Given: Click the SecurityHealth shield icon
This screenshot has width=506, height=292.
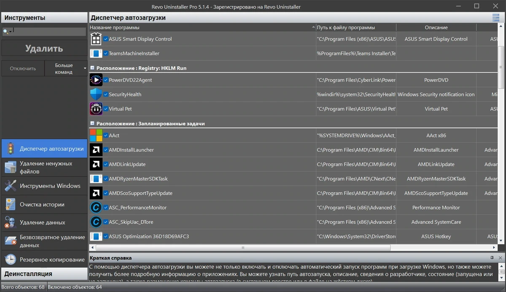Looking at the screenshot, I should tap(96, 95).
